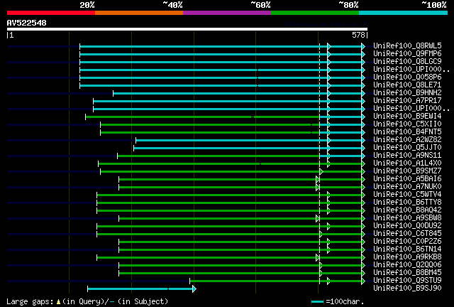Image resolution: width=454 pixels, height=307 pixels.
Task: Click the green ~80% identity legend segment
Action: pos(315,13)
